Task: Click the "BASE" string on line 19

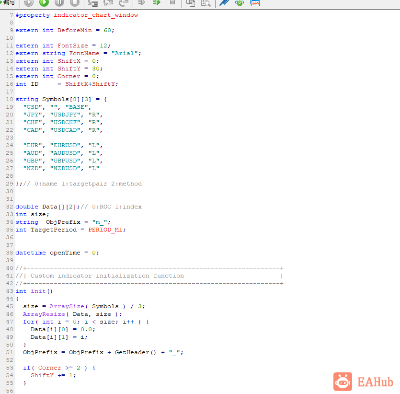Action: pos(77,107)
